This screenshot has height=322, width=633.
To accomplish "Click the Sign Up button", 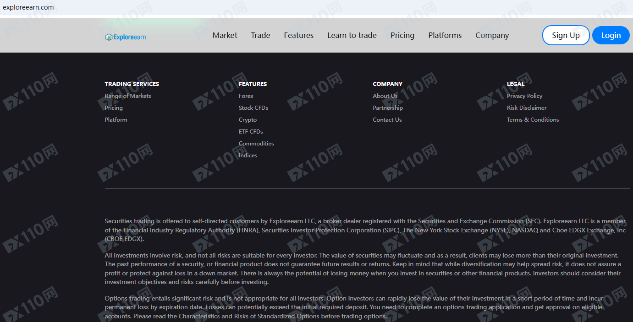I will pos(566,35).
